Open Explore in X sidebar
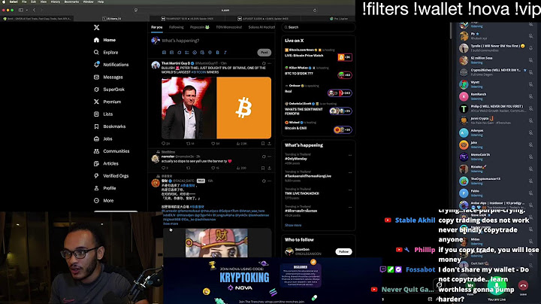This screenshot has width=541, height=304. tap(106, 53)
